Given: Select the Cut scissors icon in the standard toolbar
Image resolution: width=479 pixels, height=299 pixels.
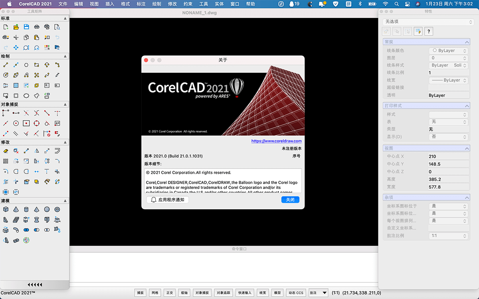Looking at the screenshot, I should point(16,37).
